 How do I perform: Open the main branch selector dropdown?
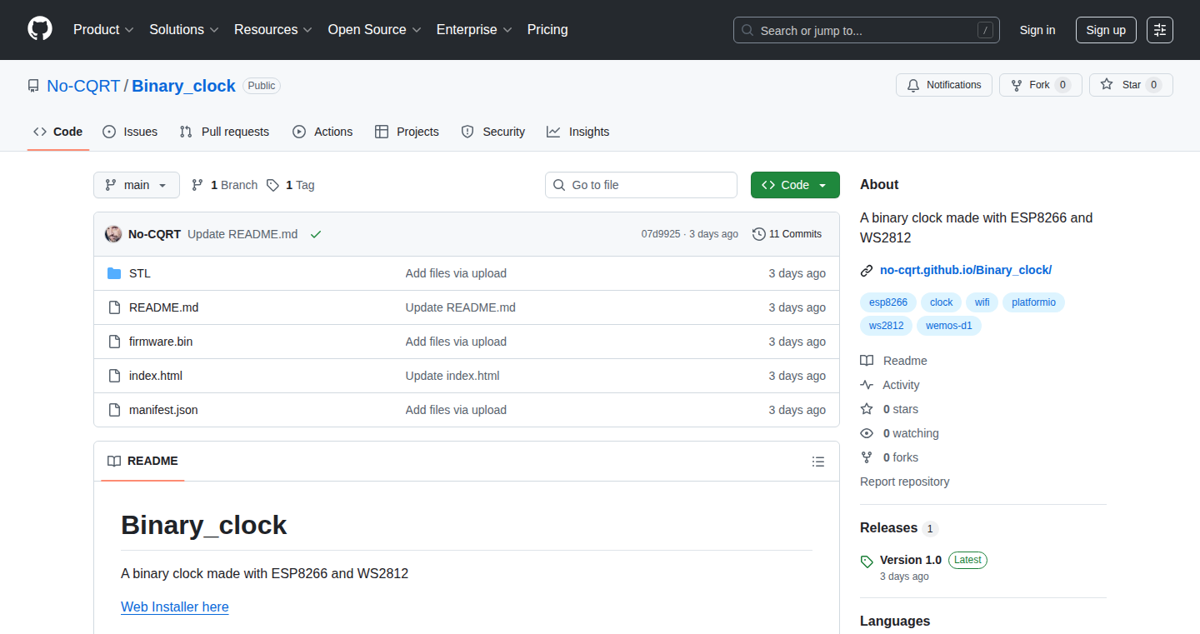click(137, 185)
